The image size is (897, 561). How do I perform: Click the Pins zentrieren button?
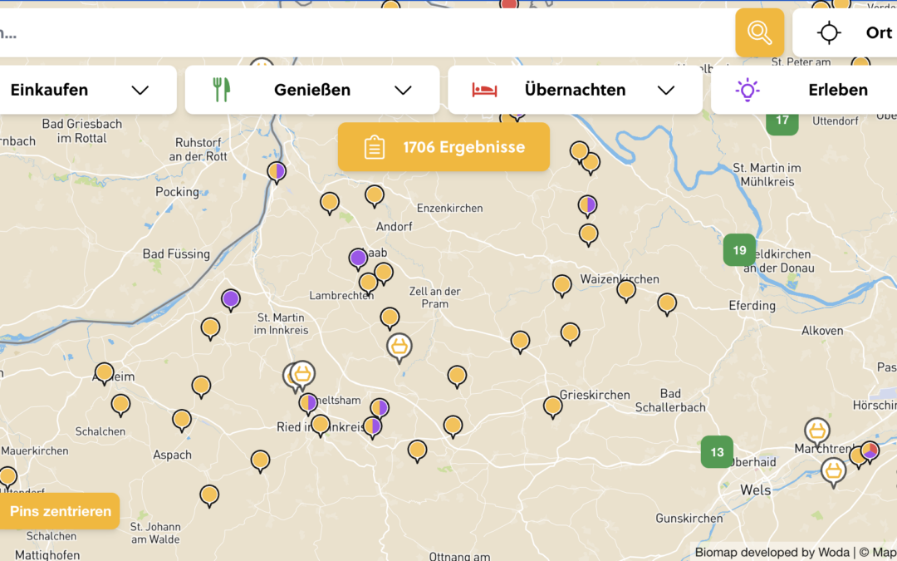(x=60, y=511)
